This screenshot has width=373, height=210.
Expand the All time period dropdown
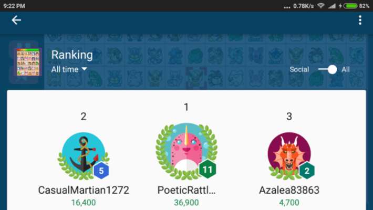coord(69,69)
